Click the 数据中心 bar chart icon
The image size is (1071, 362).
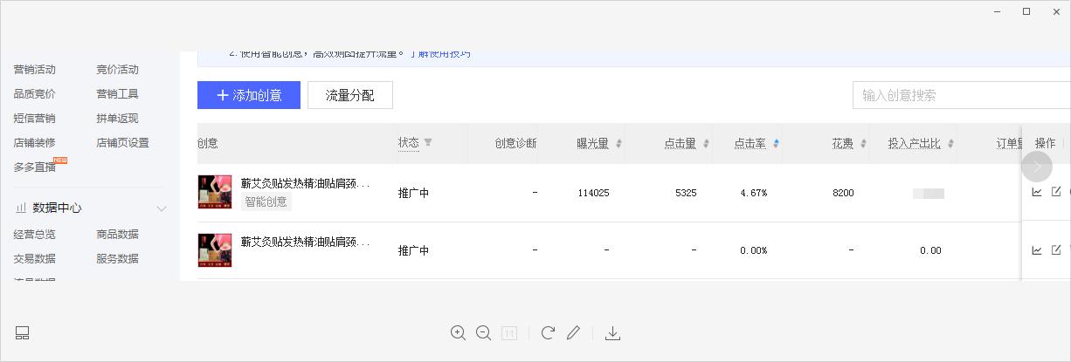click(x=19, y=208)
